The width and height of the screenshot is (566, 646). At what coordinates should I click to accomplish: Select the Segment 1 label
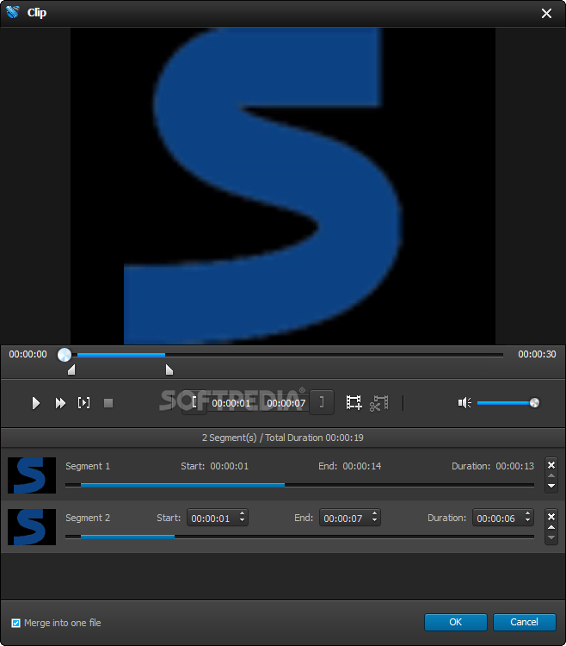(x=88, y=466)
